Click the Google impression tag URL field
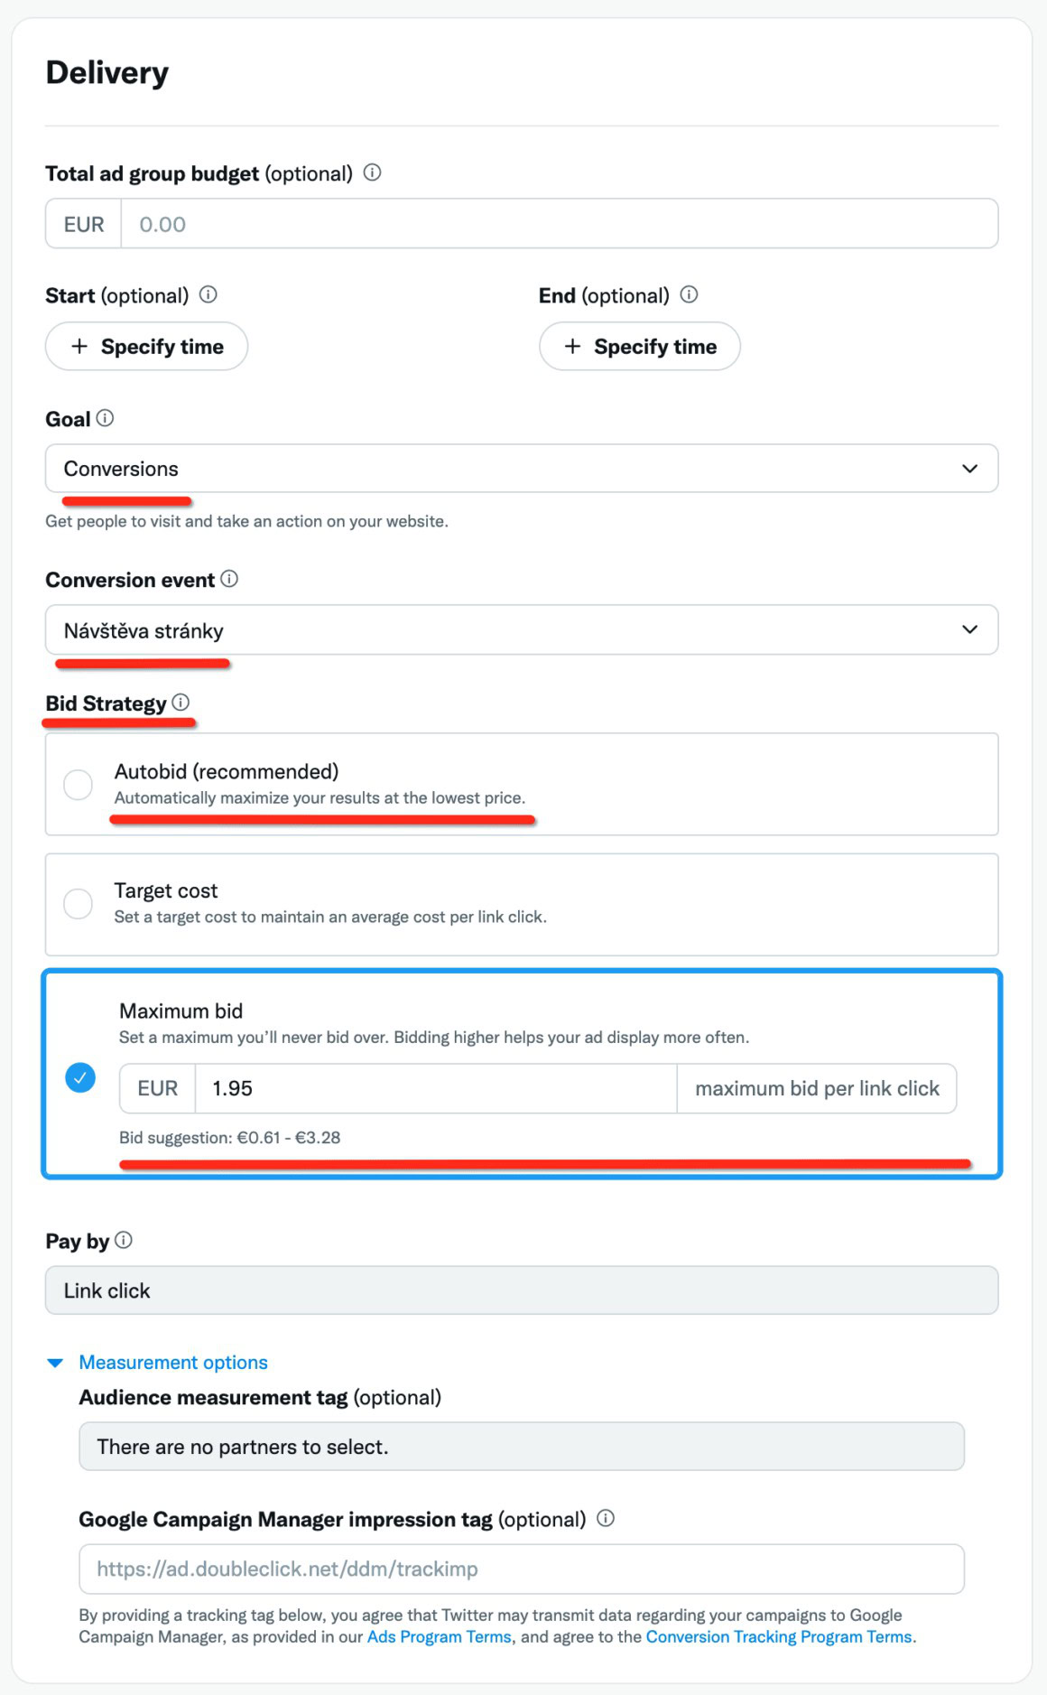Viewport: 1047px width, 1695px height. 523,1569
